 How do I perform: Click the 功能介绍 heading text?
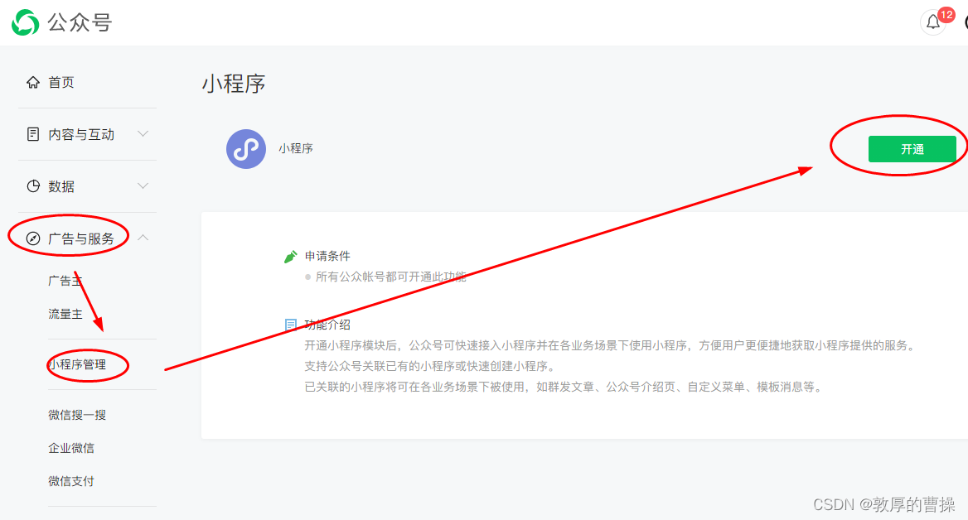(327, 325)
